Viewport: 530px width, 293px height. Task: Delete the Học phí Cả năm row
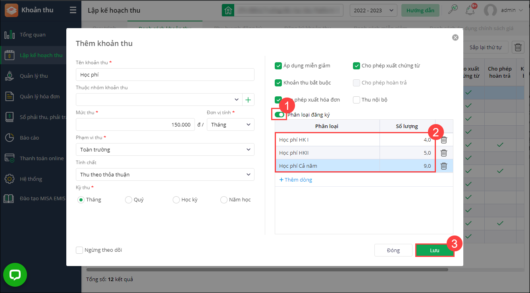point(444,166)
